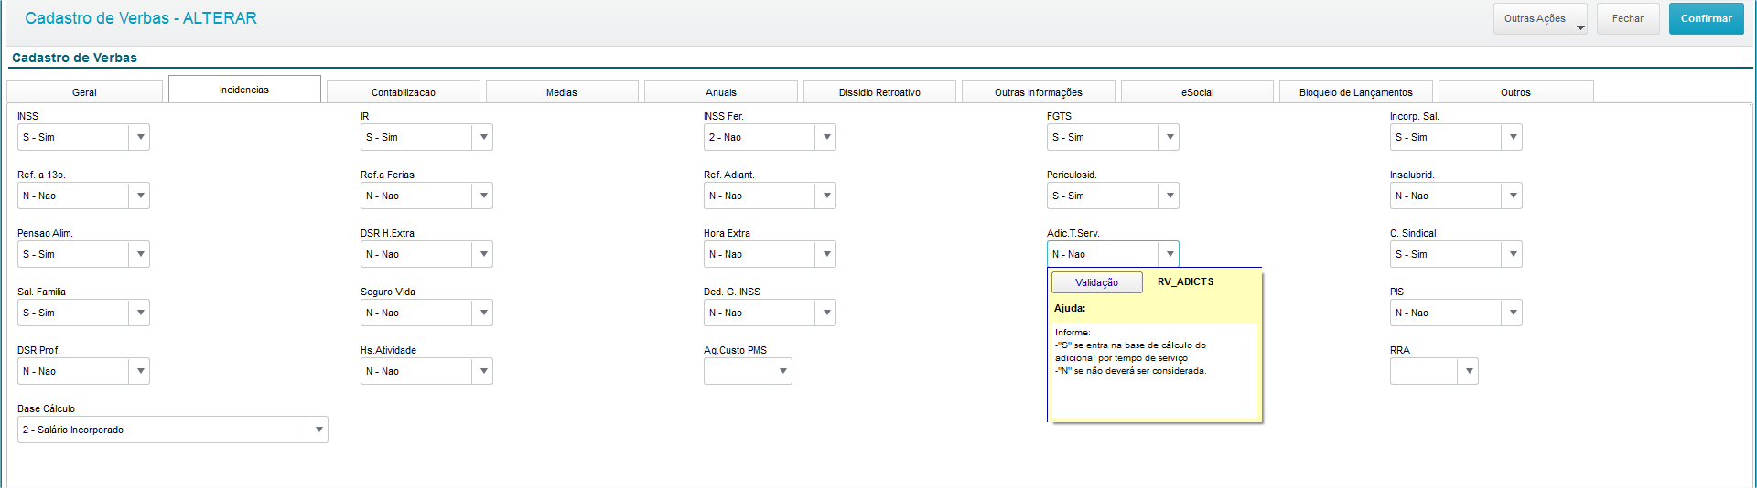The image size is (1757, 488).
Task: Open the Incorp. Sal. dropdown arrow
Action: 1513,137
